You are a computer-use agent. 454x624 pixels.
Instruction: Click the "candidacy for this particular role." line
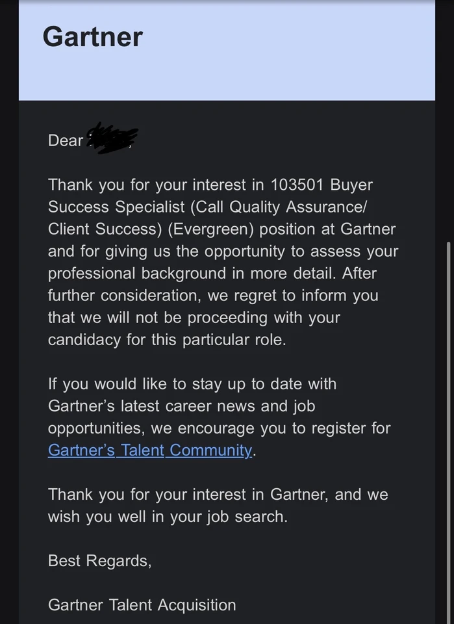pos(166,340)
